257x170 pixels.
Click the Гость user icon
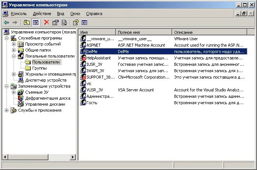click(83, 103)
